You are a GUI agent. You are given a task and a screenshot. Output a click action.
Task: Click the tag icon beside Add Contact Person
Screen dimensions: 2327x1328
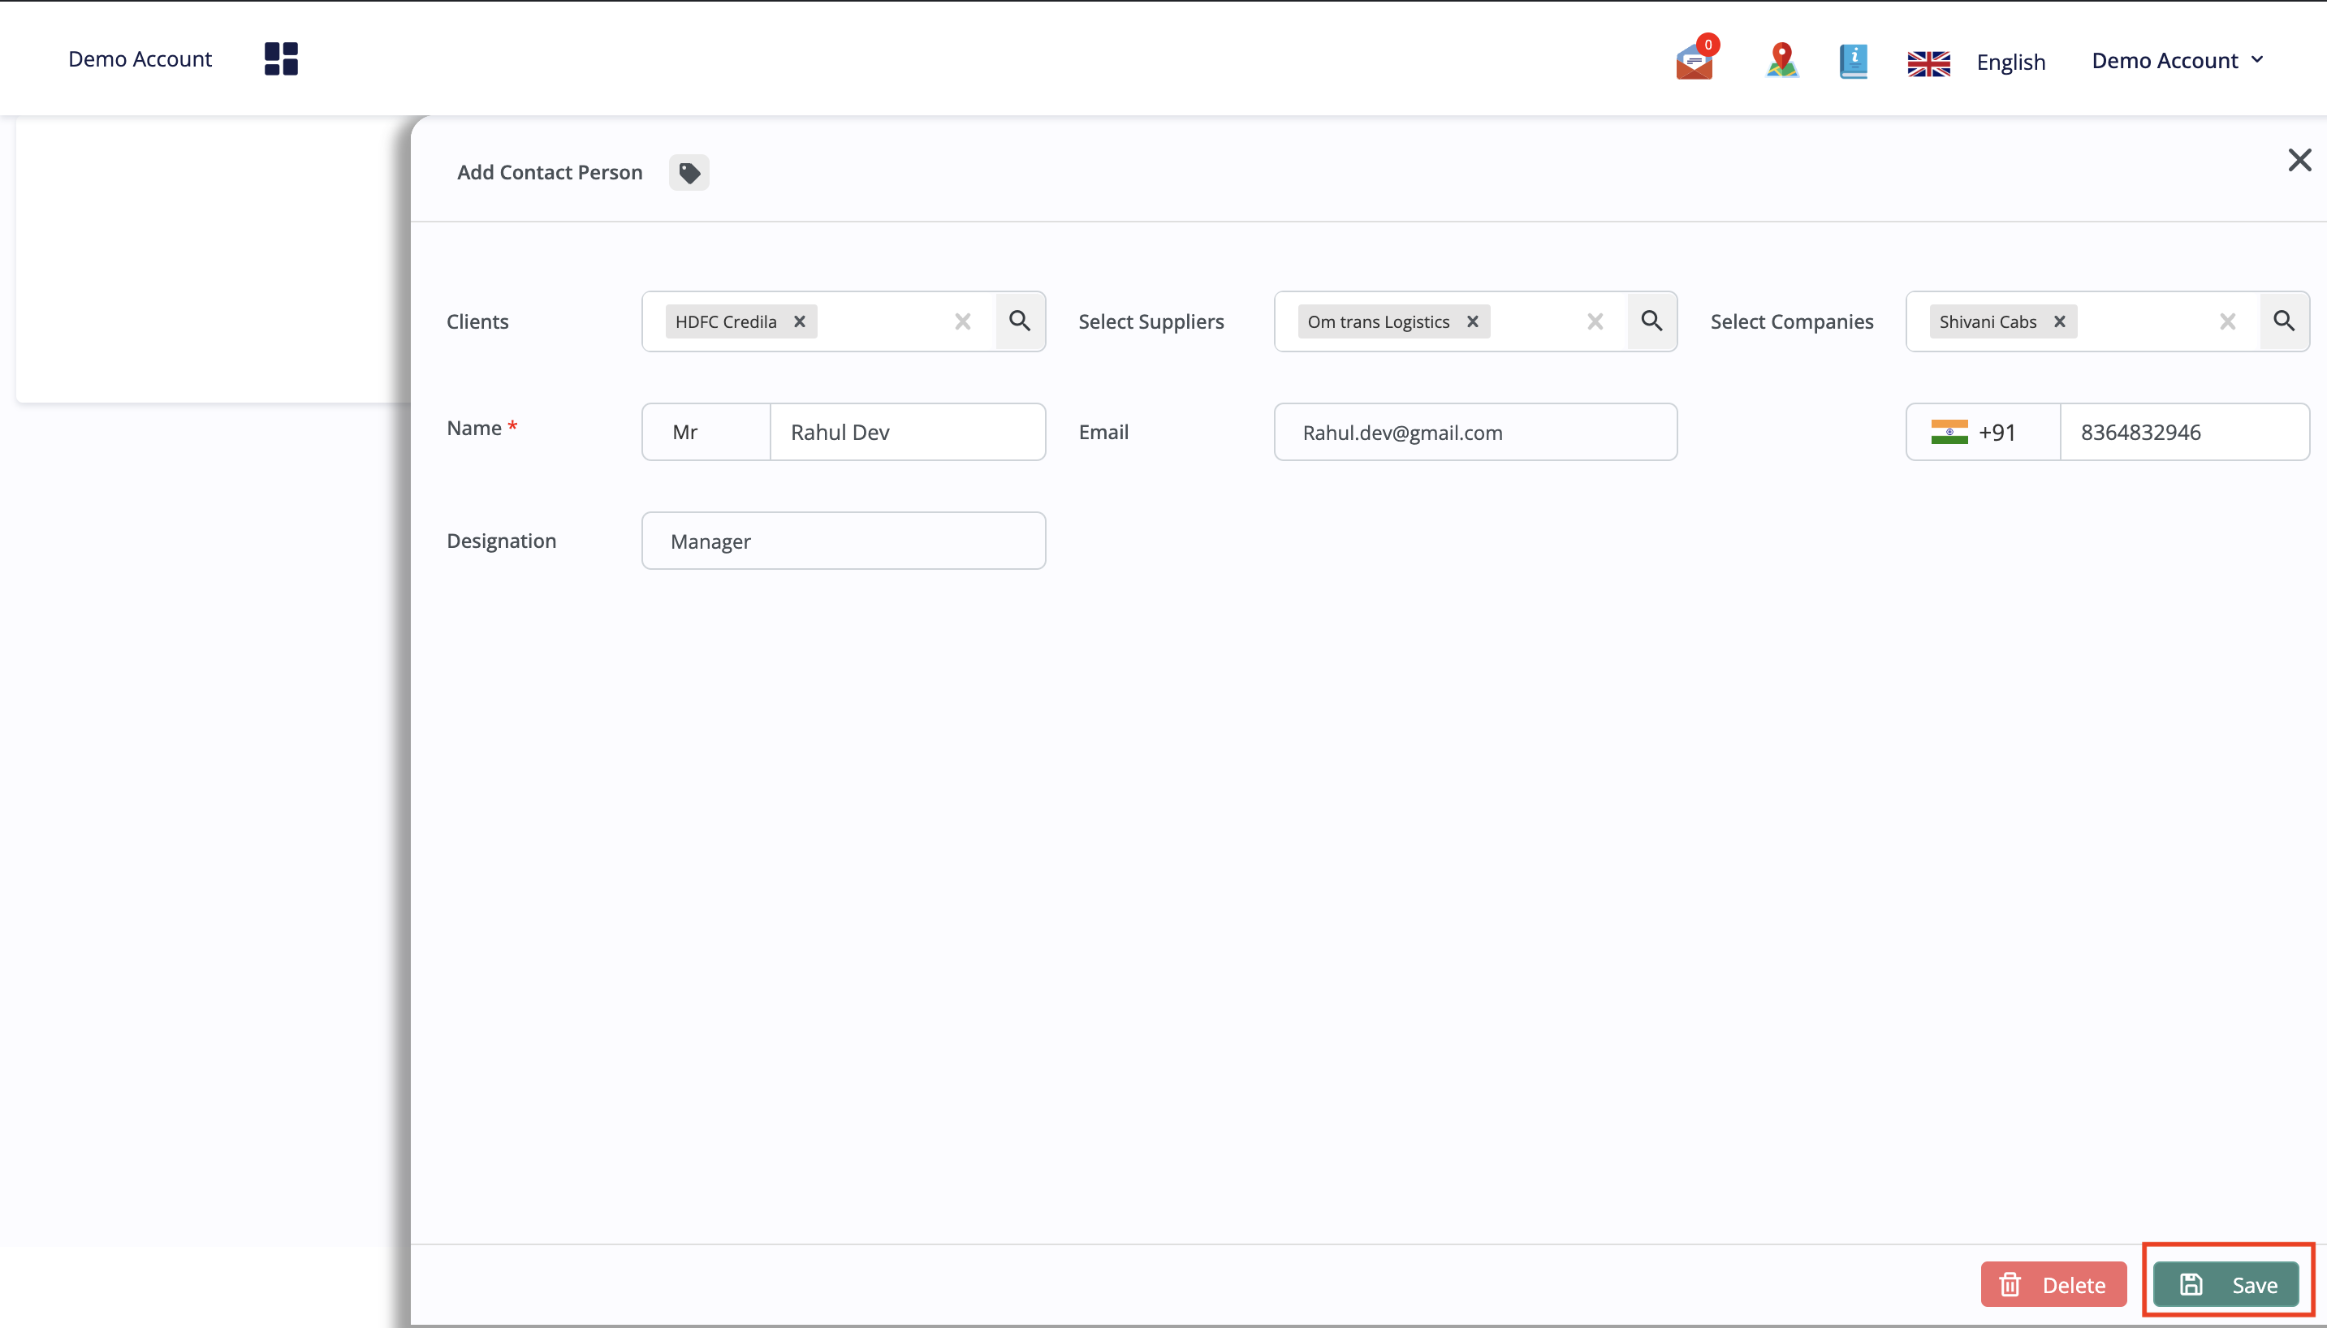click(689, 172)
